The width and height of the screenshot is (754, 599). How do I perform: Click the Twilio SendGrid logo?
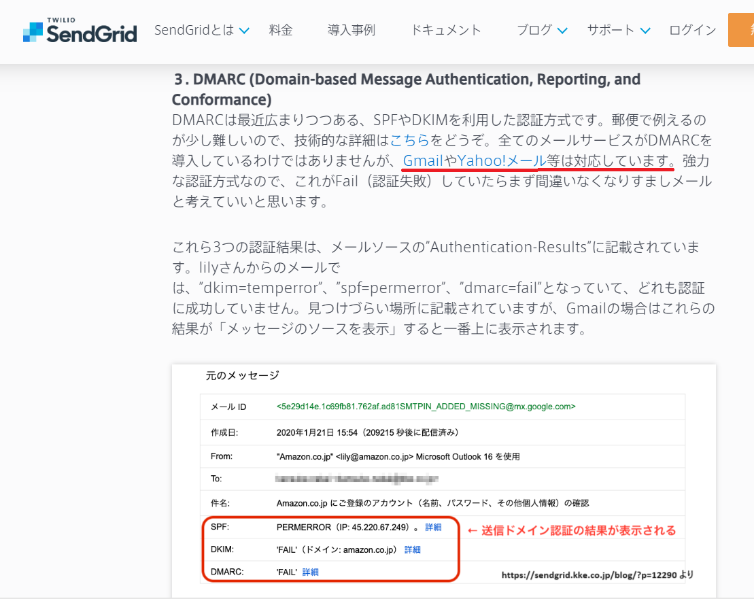[x=80, y=31]
